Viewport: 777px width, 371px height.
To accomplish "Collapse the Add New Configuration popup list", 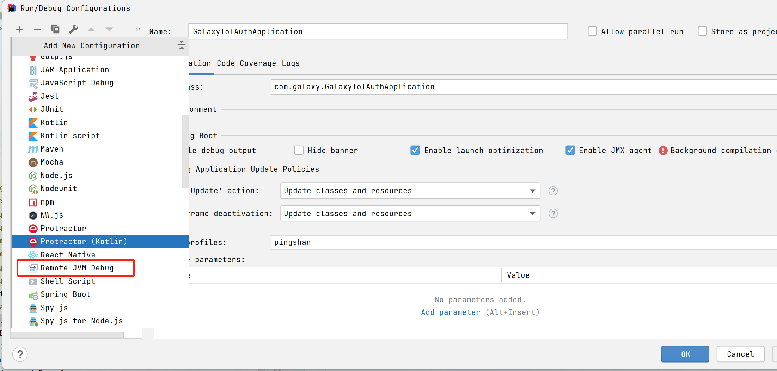I will pyautogui.click(x=181, y=45).
